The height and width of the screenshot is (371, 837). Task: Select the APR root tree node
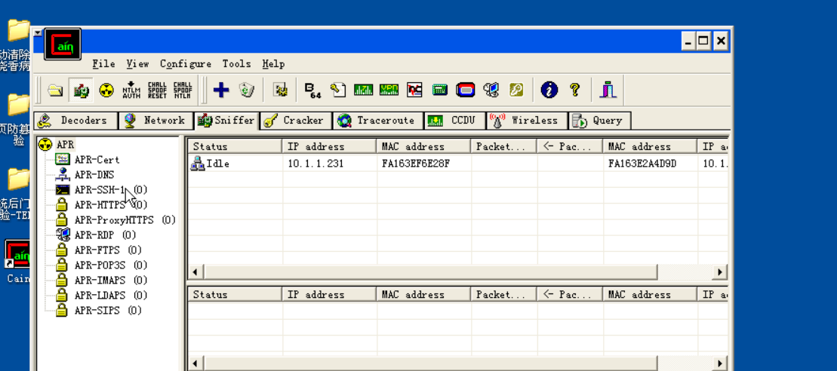tap(65, 145)
